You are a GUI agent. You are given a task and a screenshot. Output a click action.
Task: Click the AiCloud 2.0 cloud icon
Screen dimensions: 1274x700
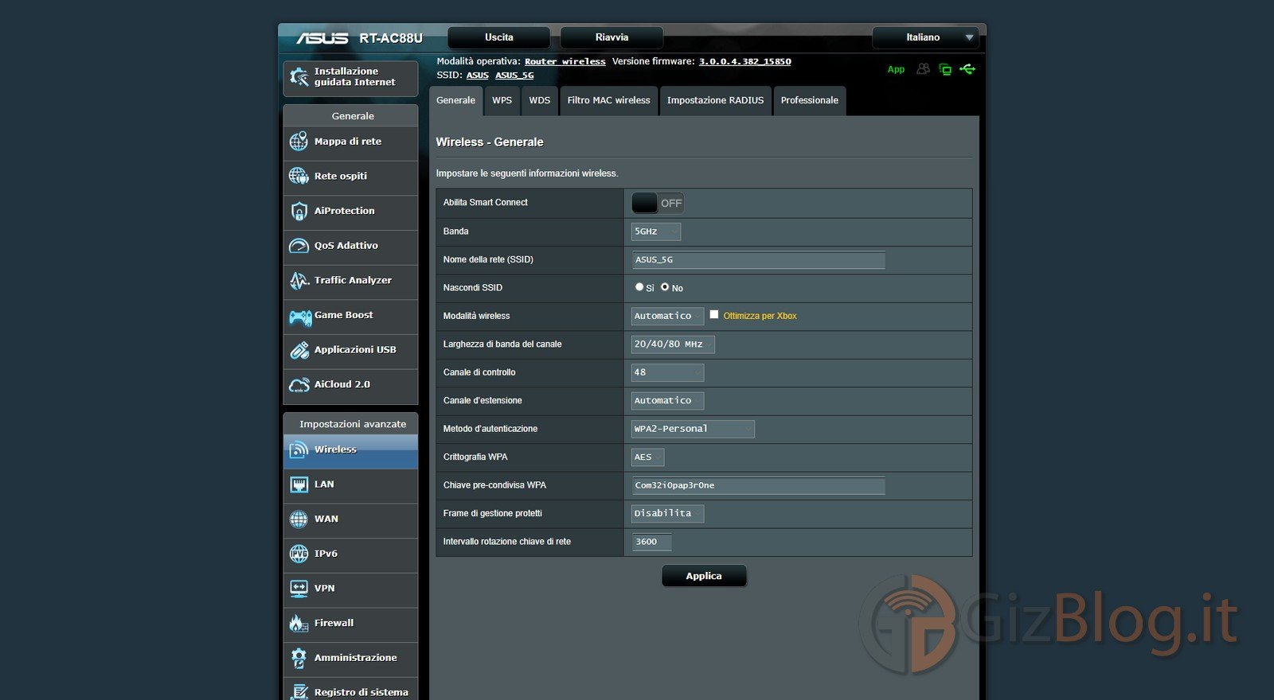tap(299, 385)
